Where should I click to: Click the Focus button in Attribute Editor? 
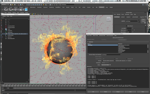point(143,19)
